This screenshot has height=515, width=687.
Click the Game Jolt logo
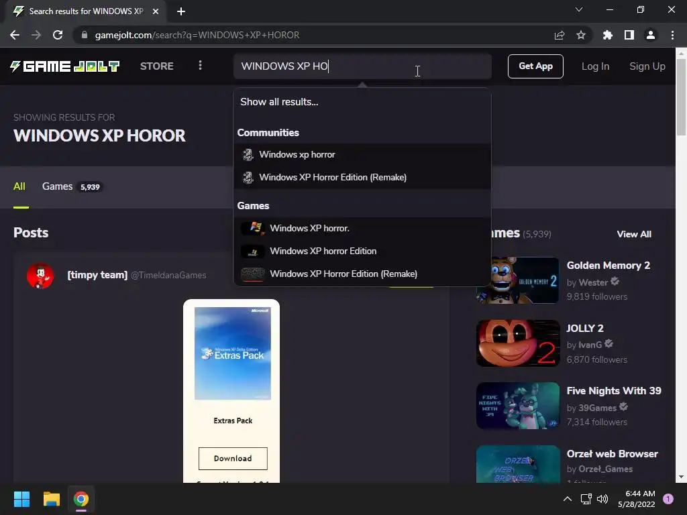click(x=65, y=66)
